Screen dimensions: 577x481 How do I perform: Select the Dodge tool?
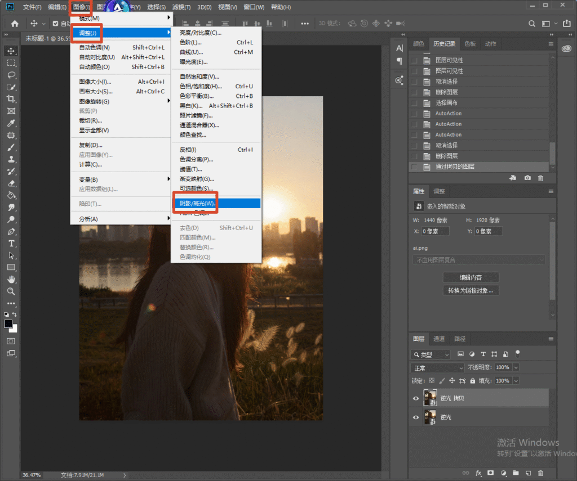(x=11, y=219)
